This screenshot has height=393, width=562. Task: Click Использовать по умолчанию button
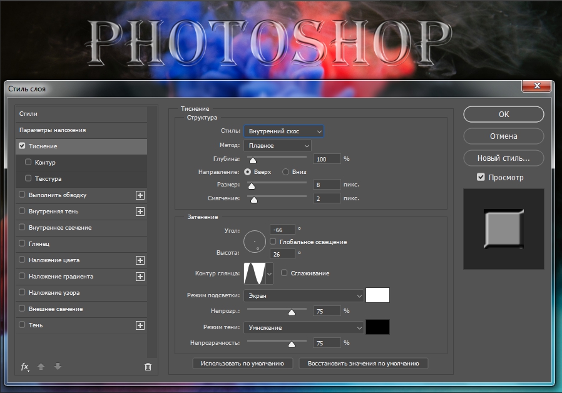pos(242,363)
